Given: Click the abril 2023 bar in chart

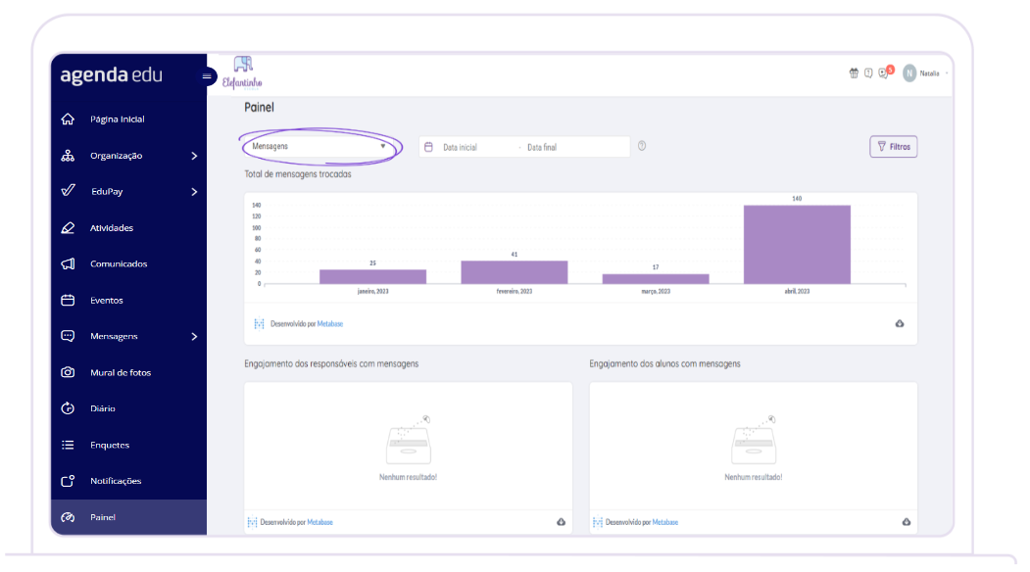Looking at the screenshot, I should coord(796,244).
